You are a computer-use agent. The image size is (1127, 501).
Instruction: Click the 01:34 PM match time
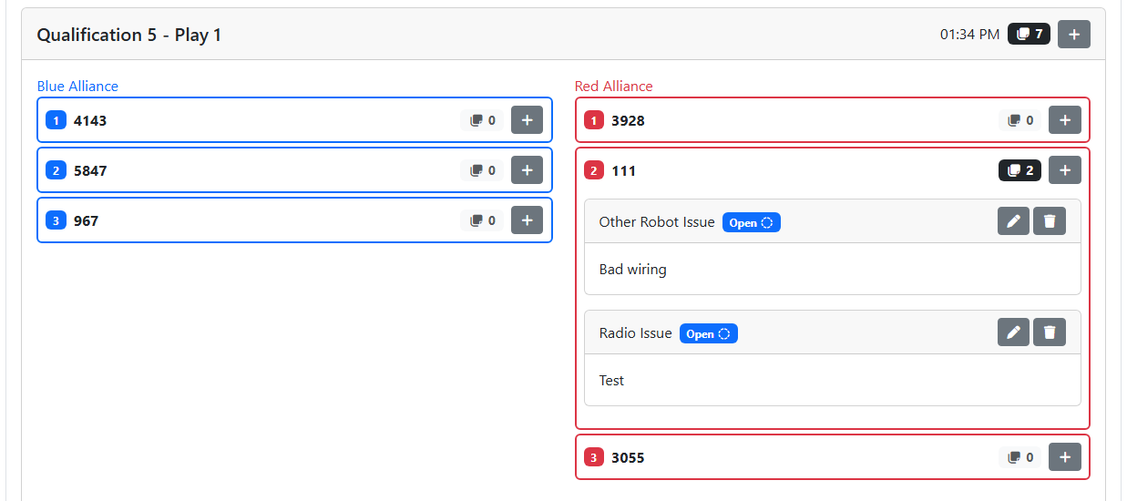pos(969,35)
